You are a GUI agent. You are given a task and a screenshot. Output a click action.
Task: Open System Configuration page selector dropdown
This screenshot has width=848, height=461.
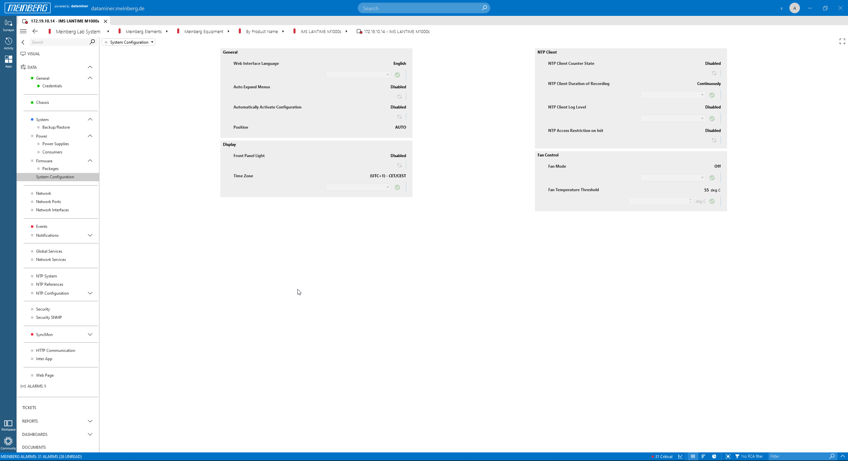[x=129, y=42]
